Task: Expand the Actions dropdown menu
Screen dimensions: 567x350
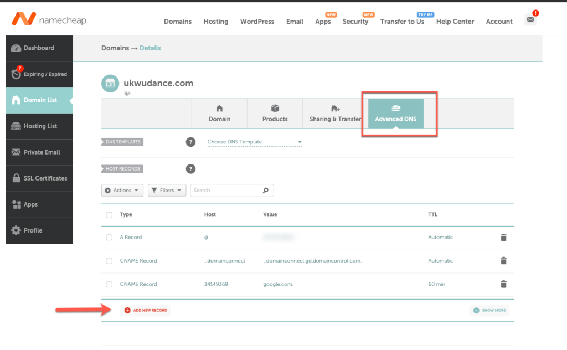Action: [x=122, y=190]
